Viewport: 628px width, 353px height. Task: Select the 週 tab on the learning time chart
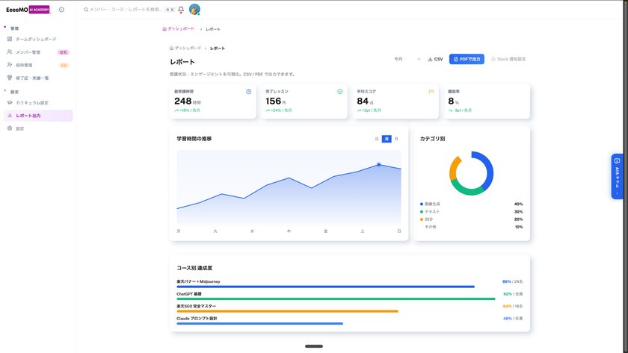coord(387,139)
